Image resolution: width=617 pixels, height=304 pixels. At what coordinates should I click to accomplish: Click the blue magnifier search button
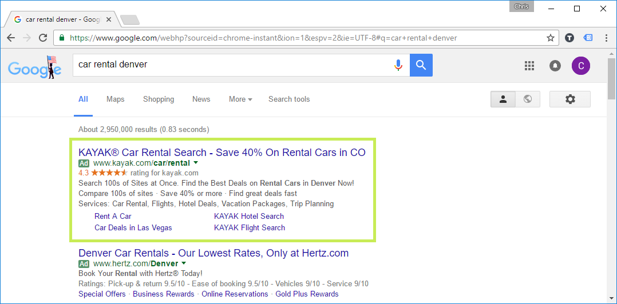(x=421, y=65)
